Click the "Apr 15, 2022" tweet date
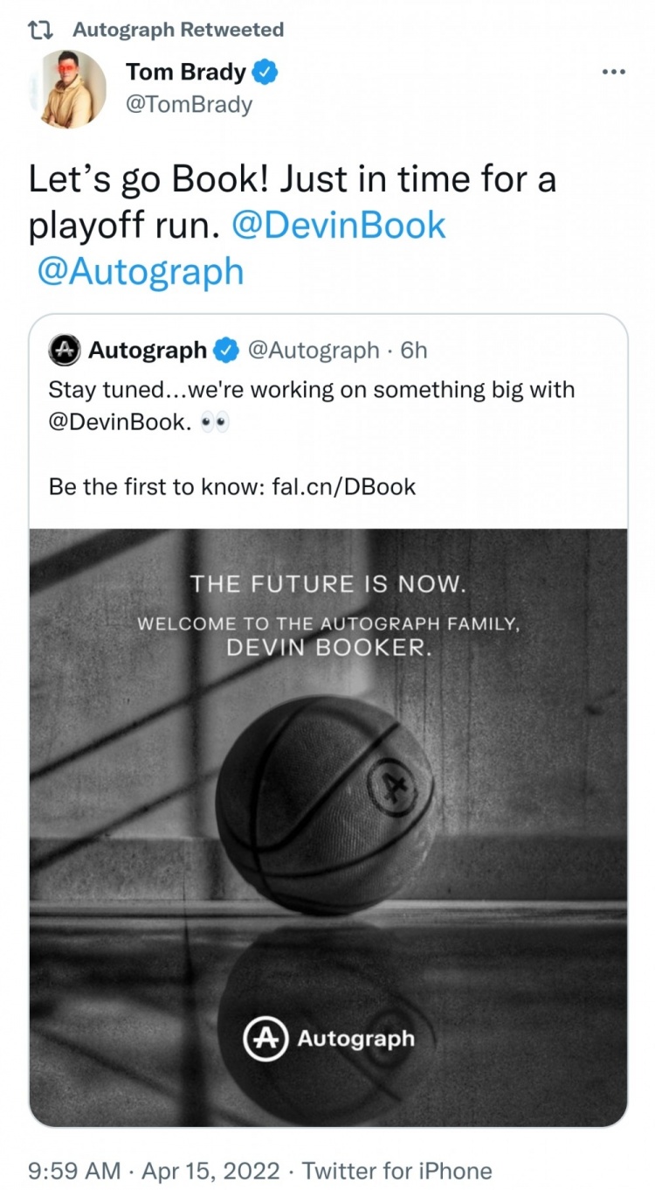The image size is (655, 1190). click(x=212, y=1171)
